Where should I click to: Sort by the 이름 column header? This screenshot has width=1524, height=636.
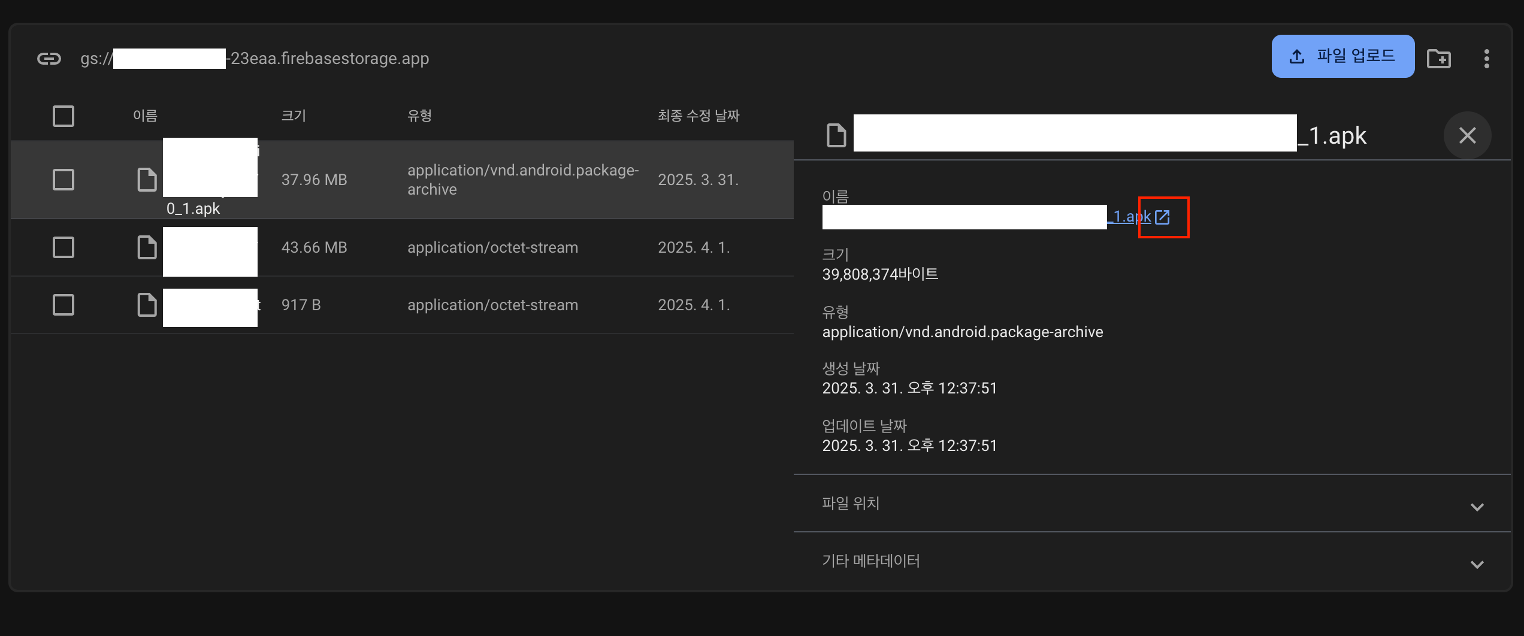tap(145, 116)
